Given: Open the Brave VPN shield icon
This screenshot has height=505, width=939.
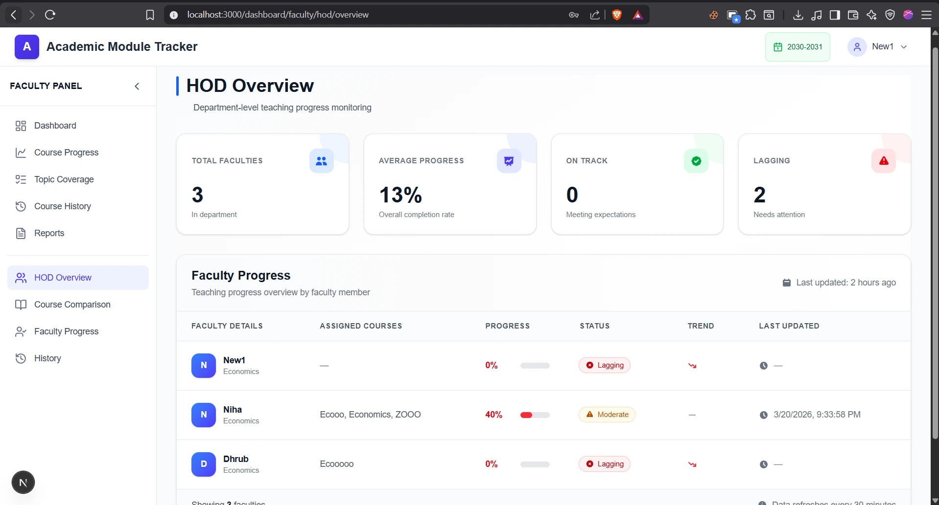Looking at the screenshot, I should pos(890,15).
